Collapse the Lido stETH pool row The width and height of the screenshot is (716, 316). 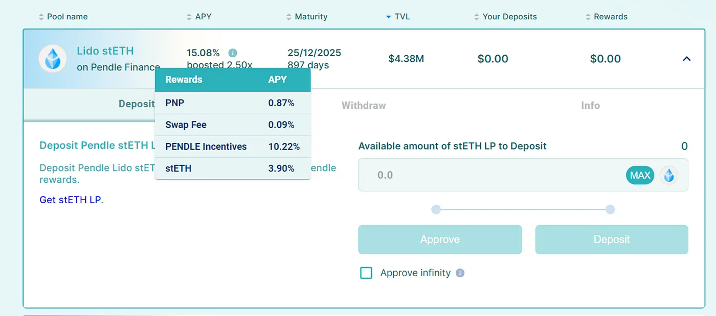click(x=687, y=59)
